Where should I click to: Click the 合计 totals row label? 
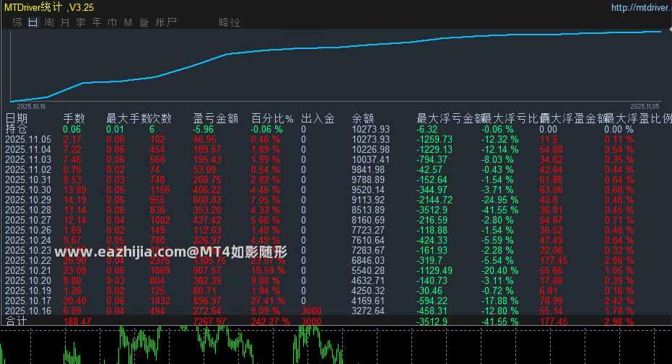(x=16, y=321)
